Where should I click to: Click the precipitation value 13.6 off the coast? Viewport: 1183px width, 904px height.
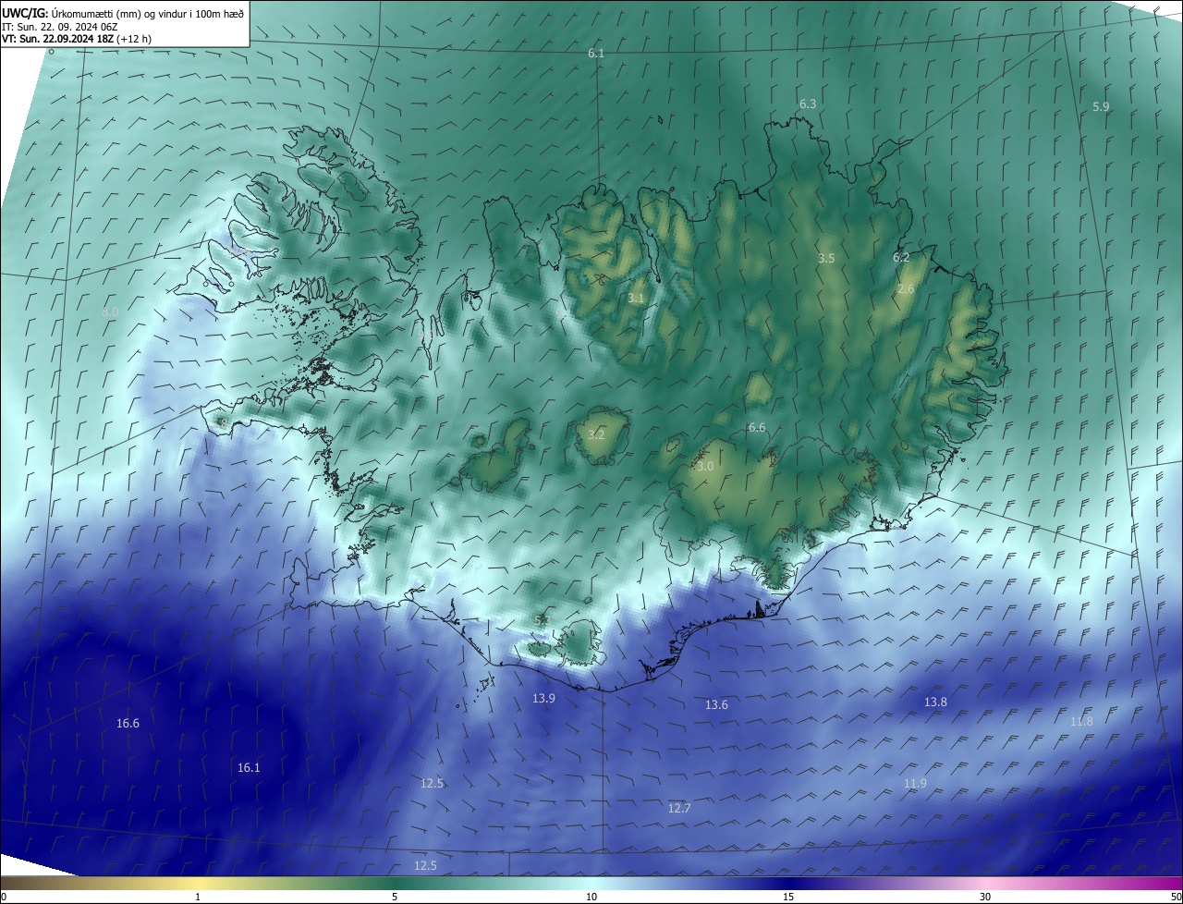tap(716, 705)
